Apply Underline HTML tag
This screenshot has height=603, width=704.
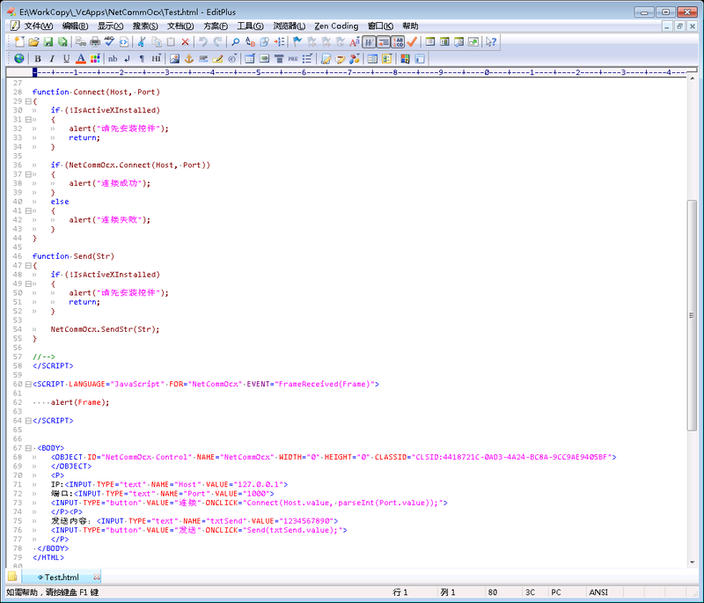pos(67,59)
